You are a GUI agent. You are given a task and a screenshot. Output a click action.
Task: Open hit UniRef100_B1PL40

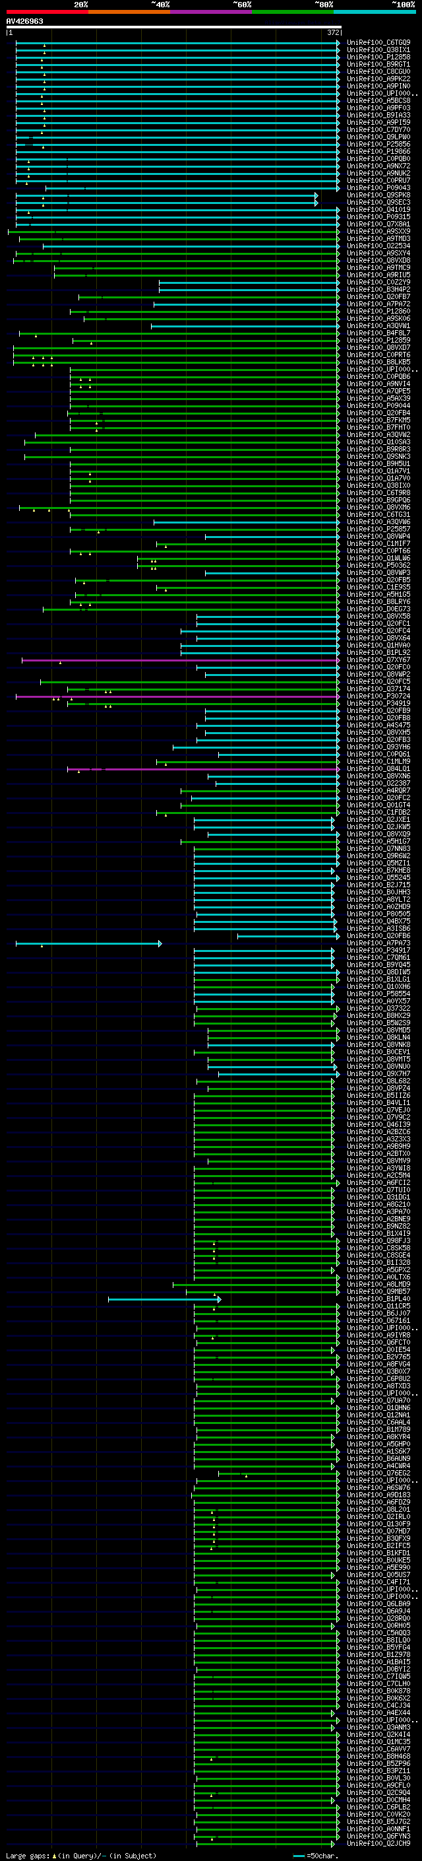[x=378, y=1299]
